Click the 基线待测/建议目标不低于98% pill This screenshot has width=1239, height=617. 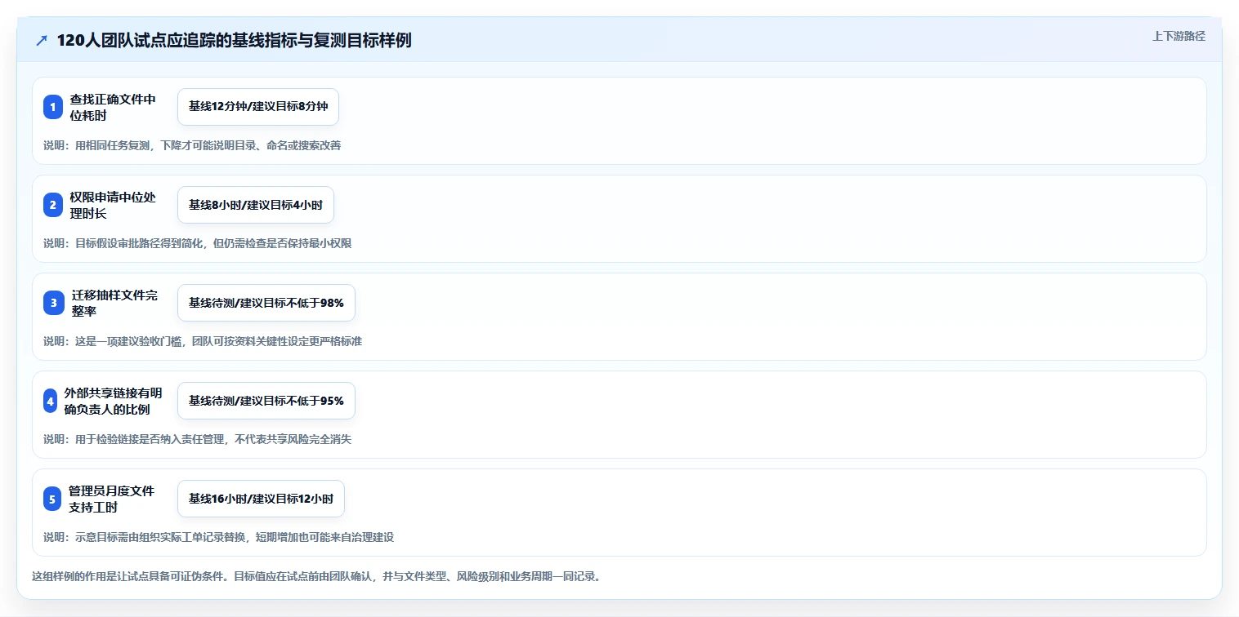pos(266,303)
